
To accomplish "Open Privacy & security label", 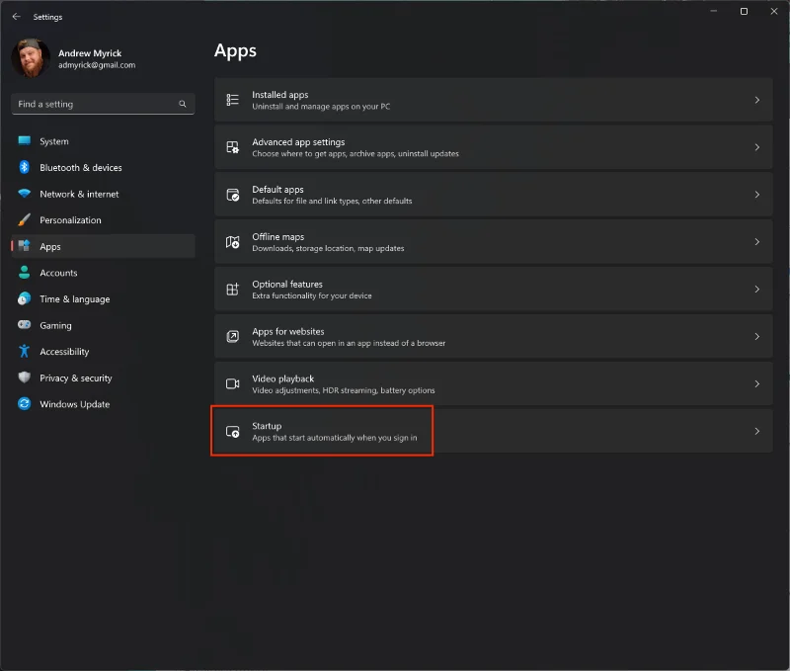I will (x=76, y=378).
